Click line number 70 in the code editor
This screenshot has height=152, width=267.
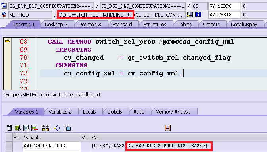[23, 58]
